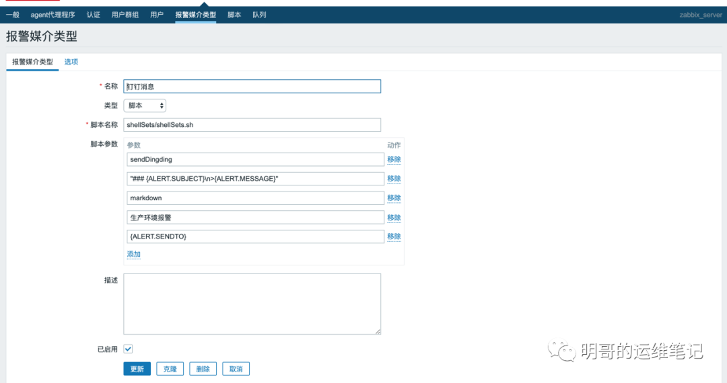727x383 pixels.
Task: Clone the media type with 克隆
Action: pos(170,369)
